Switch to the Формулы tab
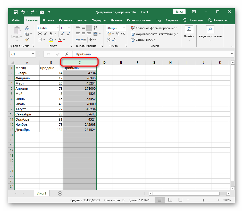 click(x=98, y=20)
